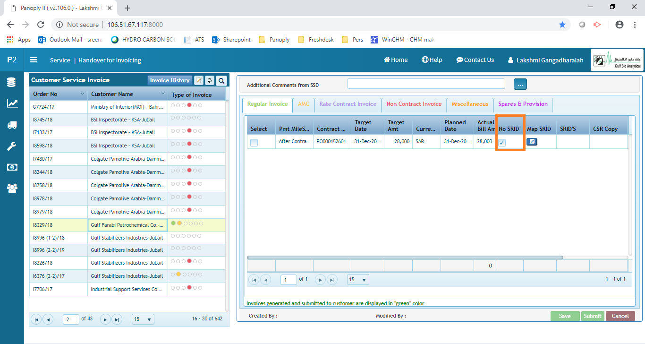Open Customer Name column filter dropdown
The height and width of the screenshot is (344, 645).
point(163,94)
